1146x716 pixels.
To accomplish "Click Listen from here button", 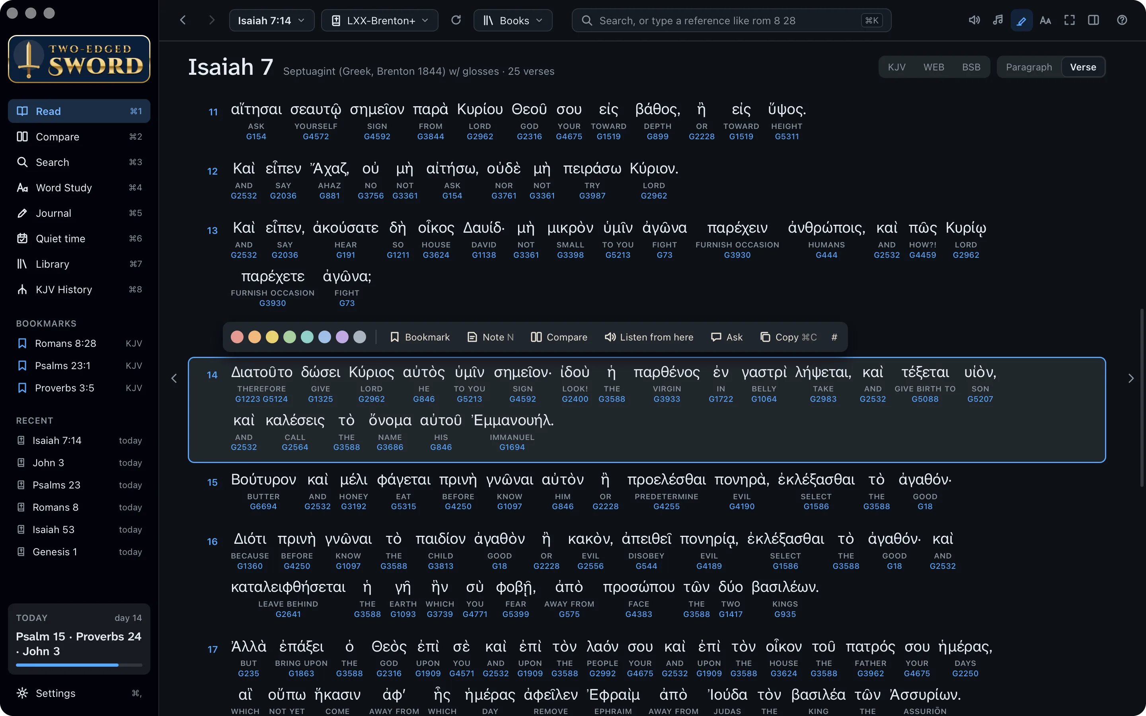I will click(649, 337).
